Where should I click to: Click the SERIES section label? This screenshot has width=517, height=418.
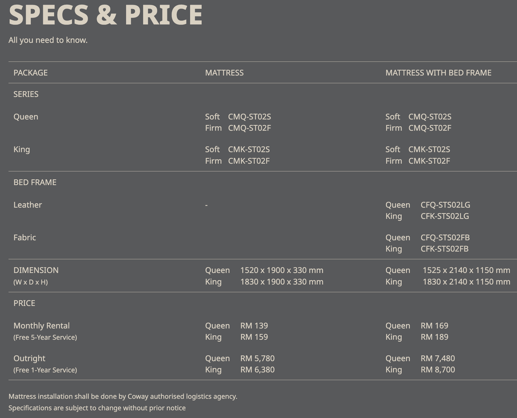pos(26,94)
